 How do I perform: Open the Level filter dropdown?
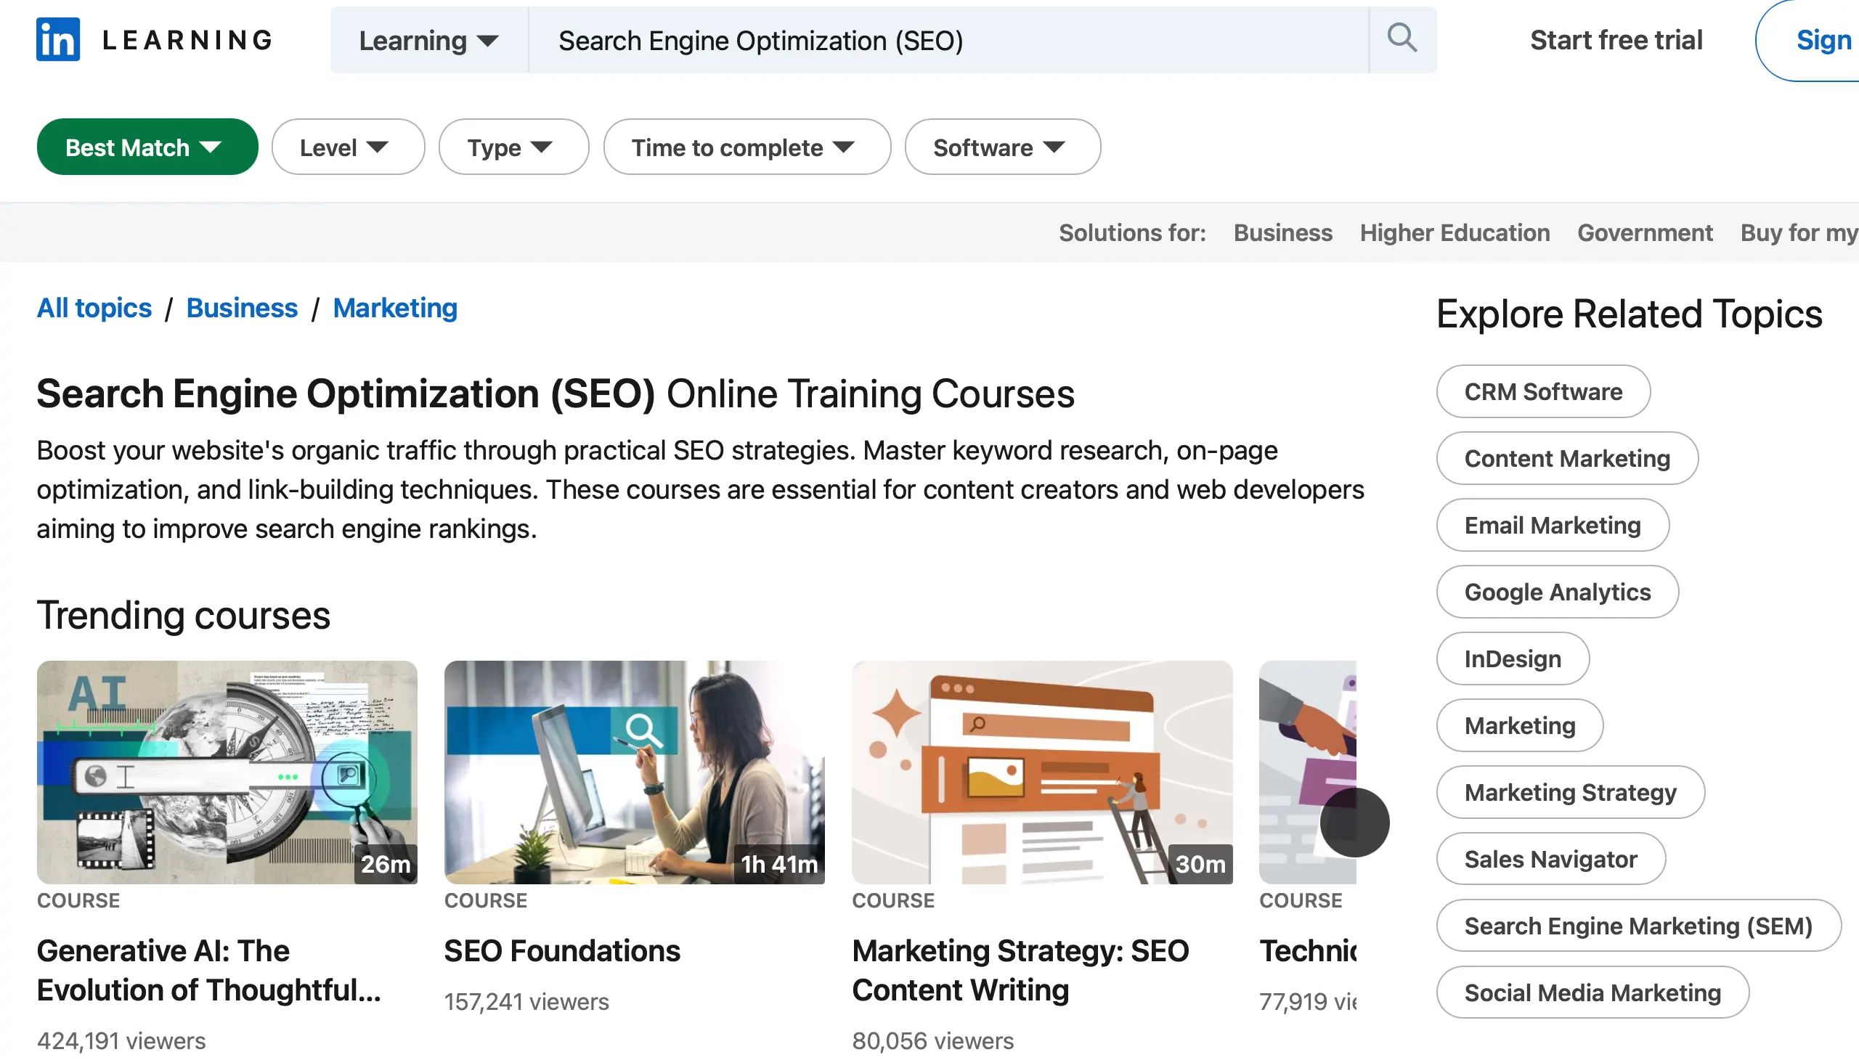click(347, 147)
